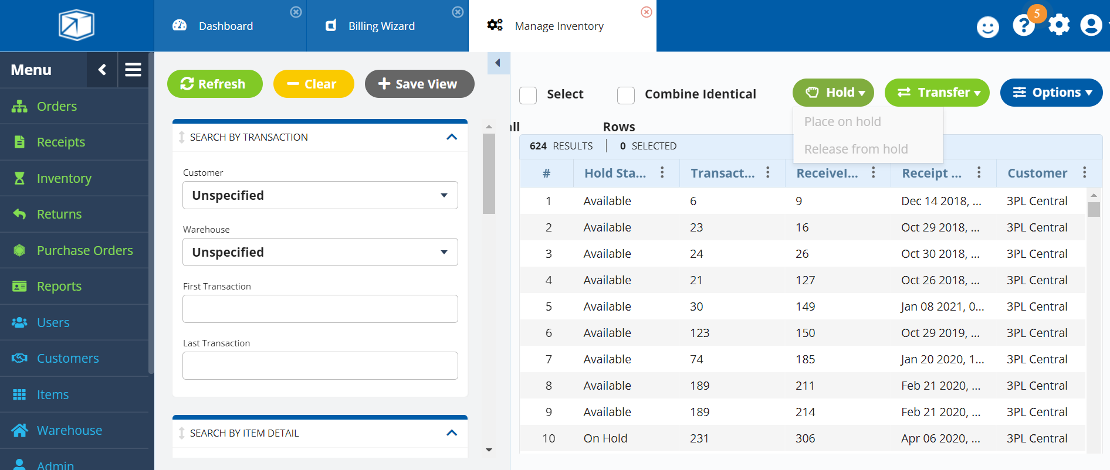Image resolution: width=1110 pixels, height=470 pixels.
Task: Collapse the Search By Transaction section
Action: (x=452, y=137)
